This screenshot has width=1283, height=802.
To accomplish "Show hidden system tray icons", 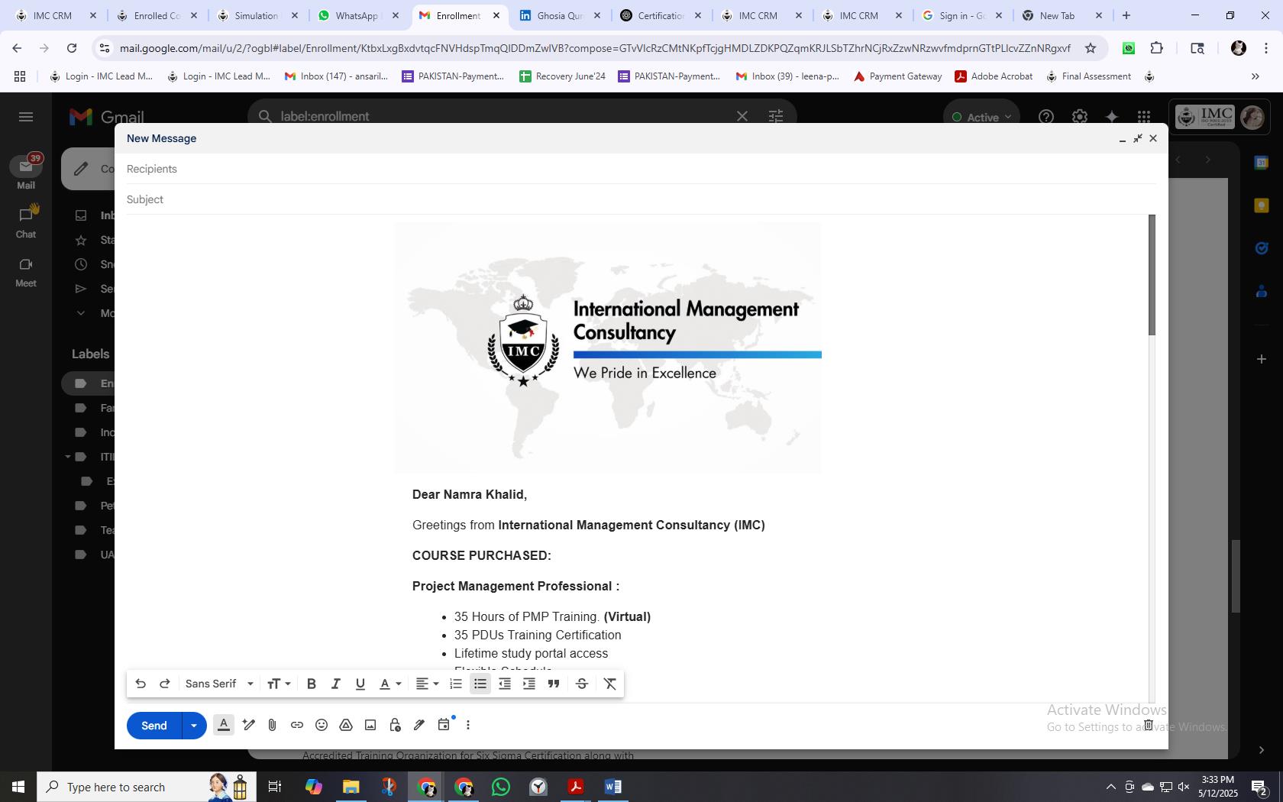I will pyautogui.click(x=1110, y=787).
